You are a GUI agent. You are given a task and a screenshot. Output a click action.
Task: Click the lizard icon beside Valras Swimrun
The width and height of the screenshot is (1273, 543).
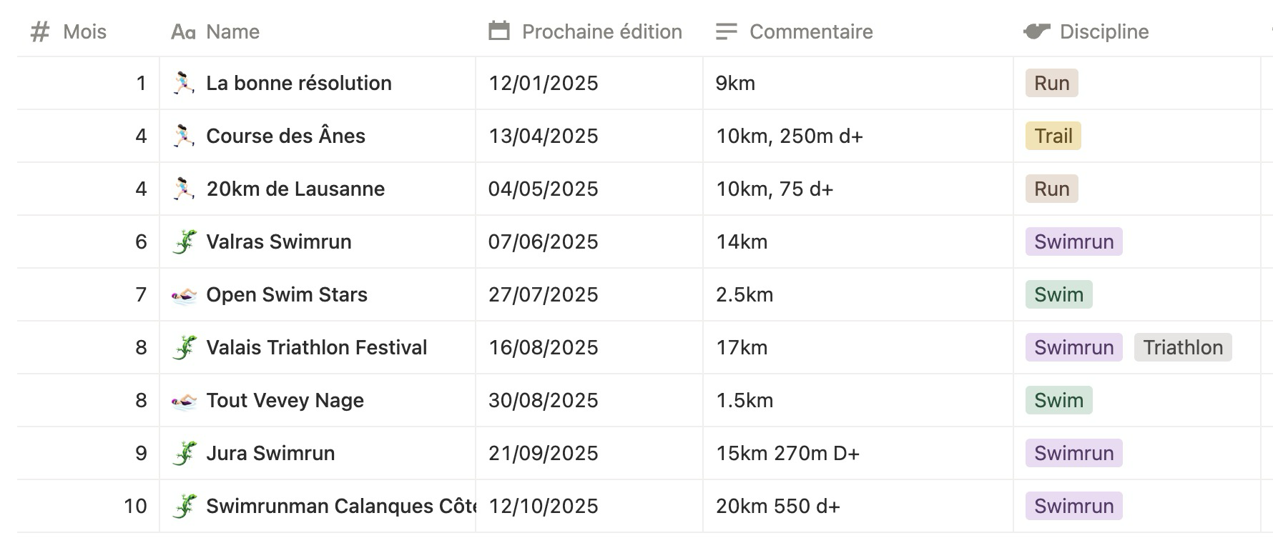pyautogui.click(x=184, y=242)
